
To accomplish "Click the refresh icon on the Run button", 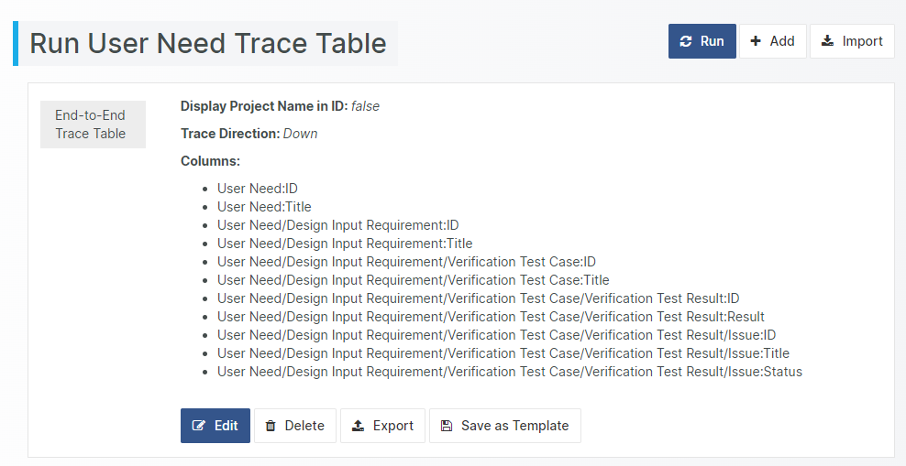I will tap(686, 41).
